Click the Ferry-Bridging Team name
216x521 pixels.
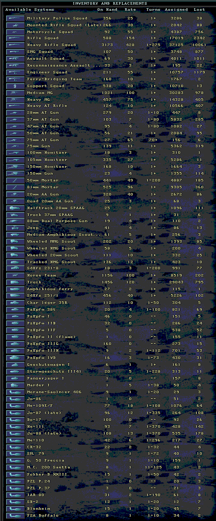click(x=54, y=79)
